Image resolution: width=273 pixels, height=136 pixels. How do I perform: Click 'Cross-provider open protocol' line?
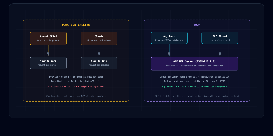(x=194, y=77)
